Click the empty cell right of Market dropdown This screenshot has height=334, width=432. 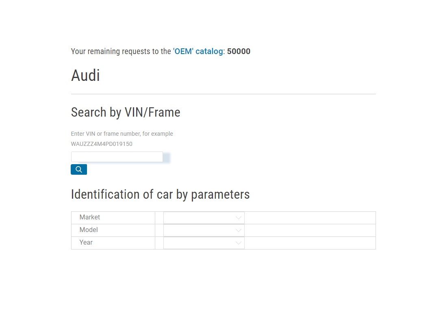[310, 218]
